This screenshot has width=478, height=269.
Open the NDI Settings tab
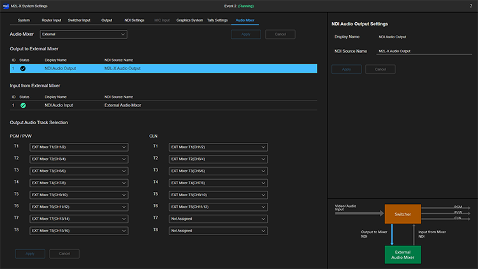pyautogui.click(x=134, y=20)
